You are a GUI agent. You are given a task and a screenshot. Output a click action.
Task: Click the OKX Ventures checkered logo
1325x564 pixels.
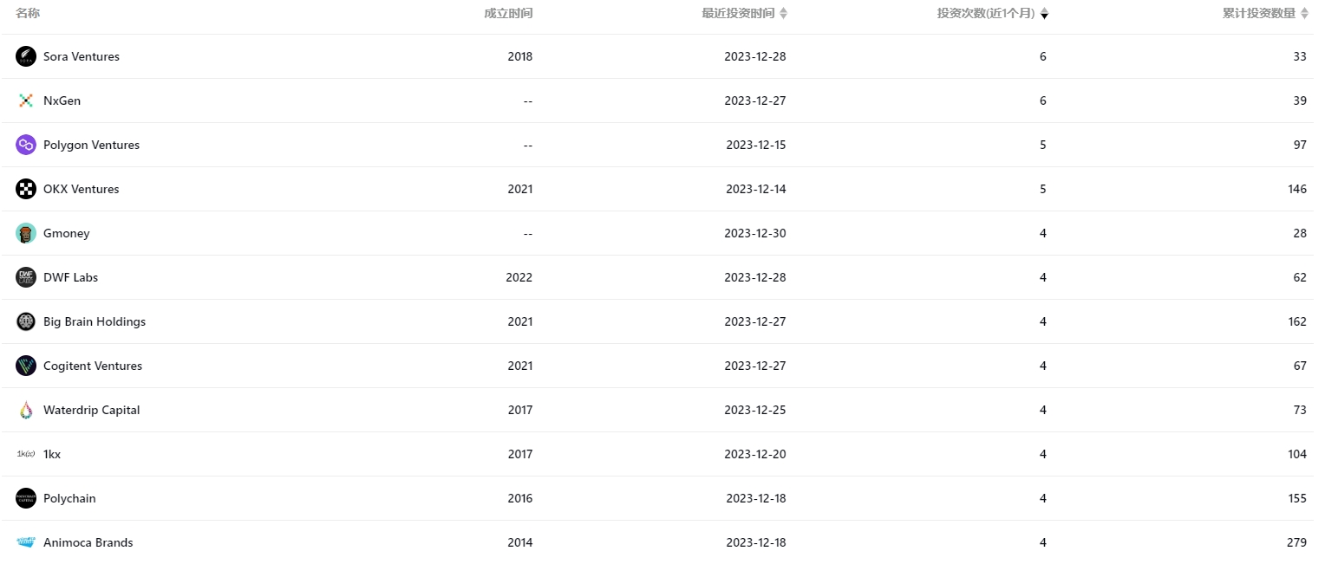[x=26, y=189]
